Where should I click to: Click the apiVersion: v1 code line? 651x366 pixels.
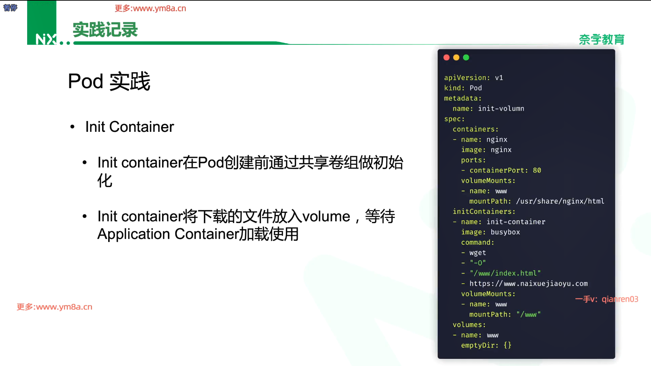tap(473, 78)
